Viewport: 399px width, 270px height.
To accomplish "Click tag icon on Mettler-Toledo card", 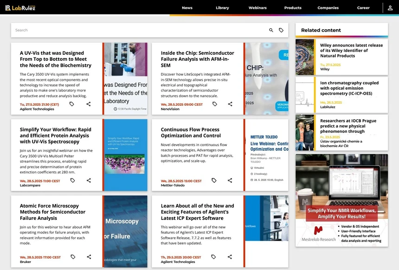I will 214,180.
